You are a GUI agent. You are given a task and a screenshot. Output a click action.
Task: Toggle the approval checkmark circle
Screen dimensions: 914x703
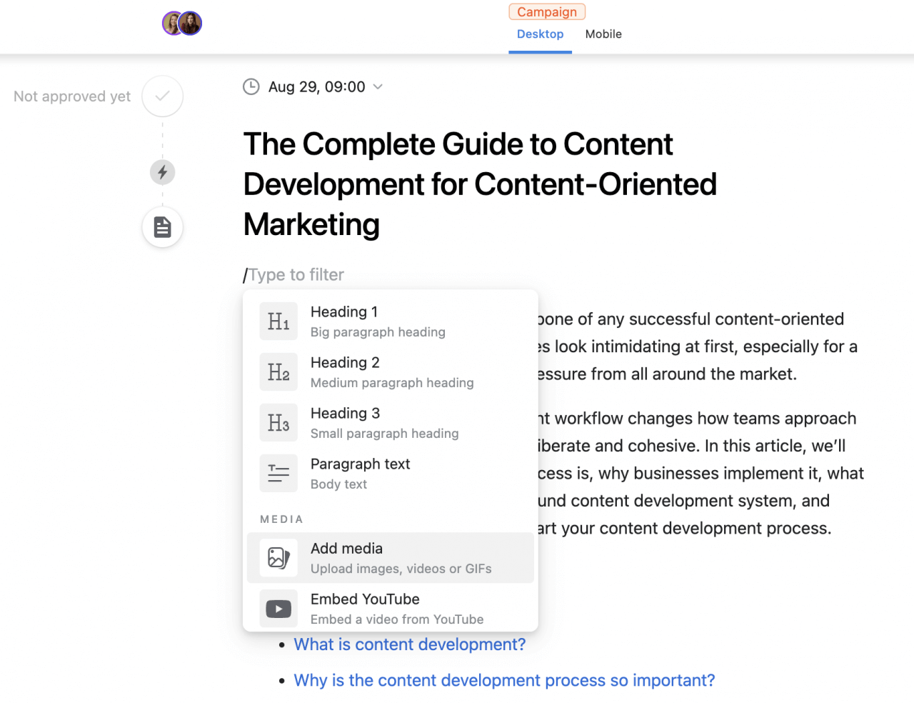162,96
